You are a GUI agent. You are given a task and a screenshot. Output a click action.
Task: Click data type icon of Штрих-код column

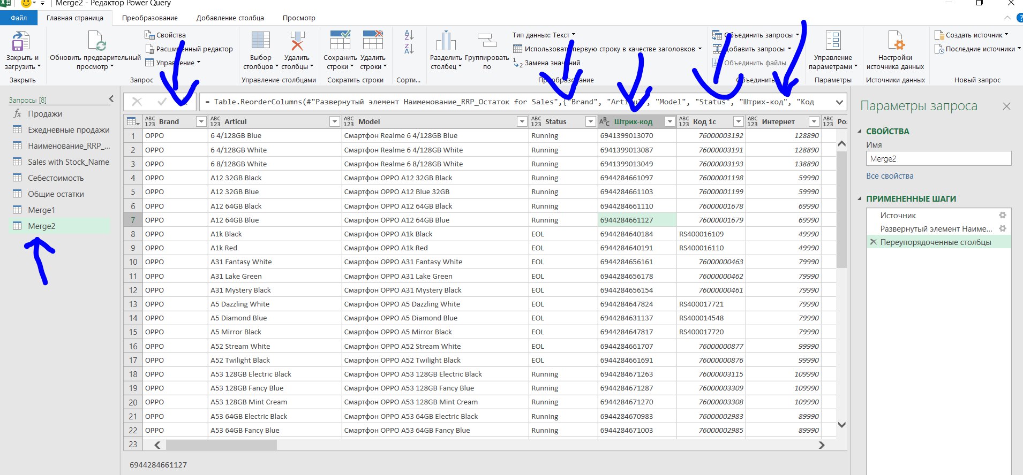pos(604,121)
